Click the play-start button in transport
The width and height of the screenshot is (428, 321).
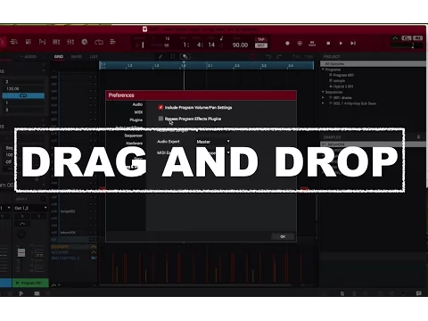353,43
